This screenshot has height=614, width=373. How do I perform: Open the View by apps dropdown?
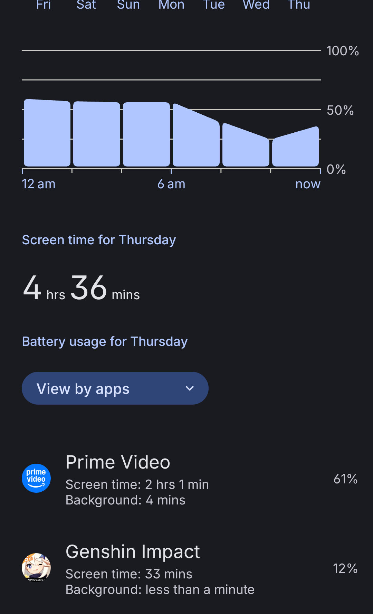pyautogui.click(x=115, y=388)
